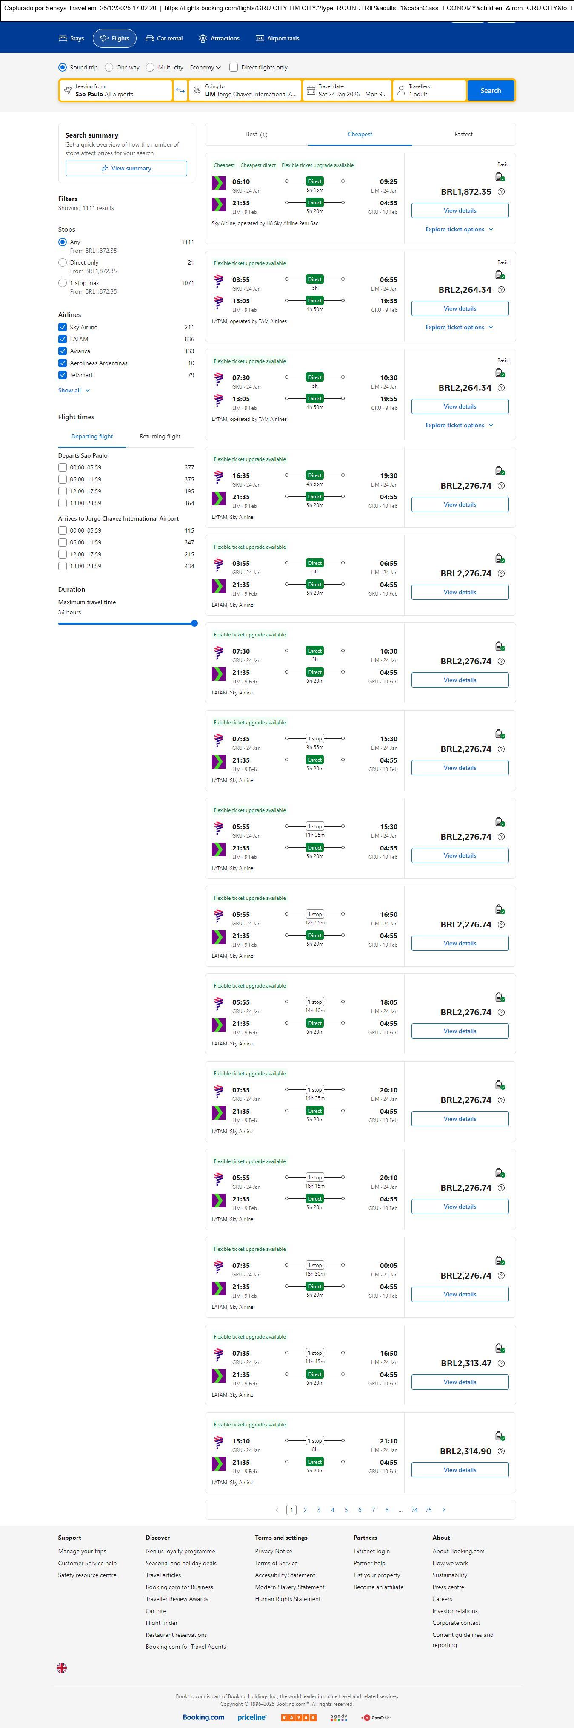
Task: Go to next results page arrow
Action: (443, 1509)
